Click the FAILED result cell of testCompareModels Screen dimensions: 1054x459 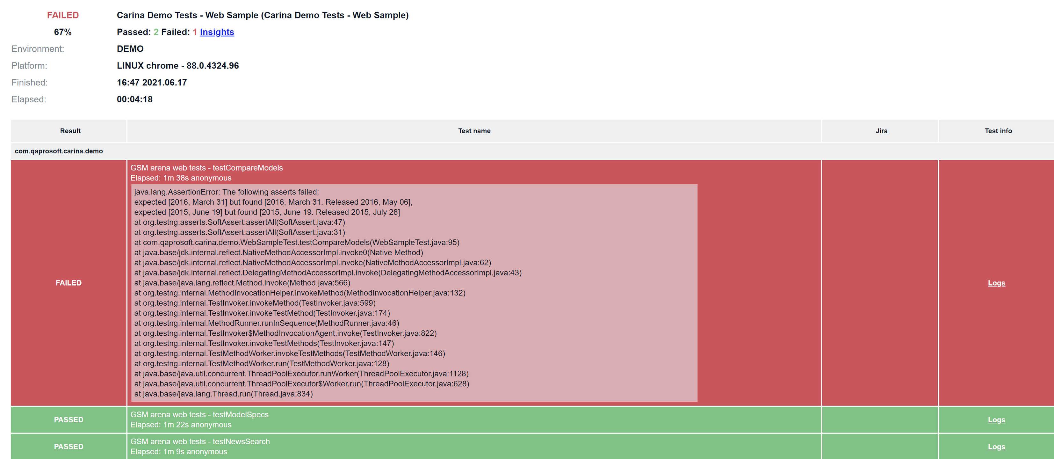point(68,283)
